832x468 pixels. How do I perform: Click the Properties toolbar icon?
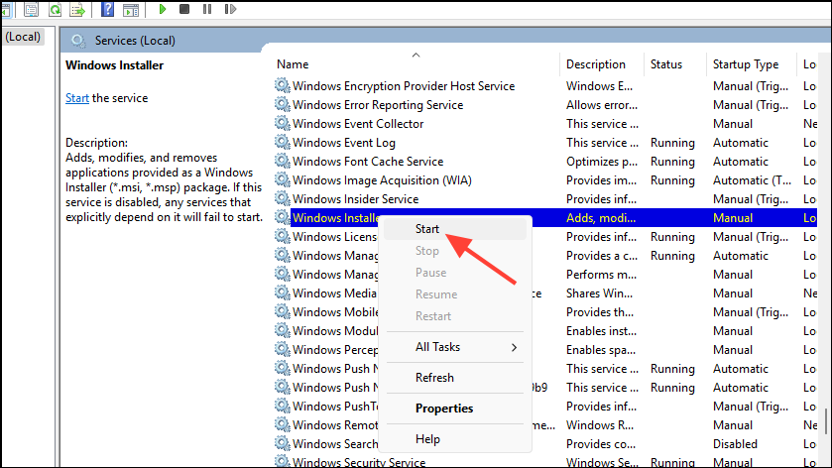(x=32, y=9)
